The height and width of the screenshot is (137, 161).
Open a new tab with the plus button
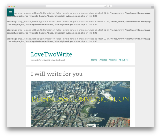(153, 7)
